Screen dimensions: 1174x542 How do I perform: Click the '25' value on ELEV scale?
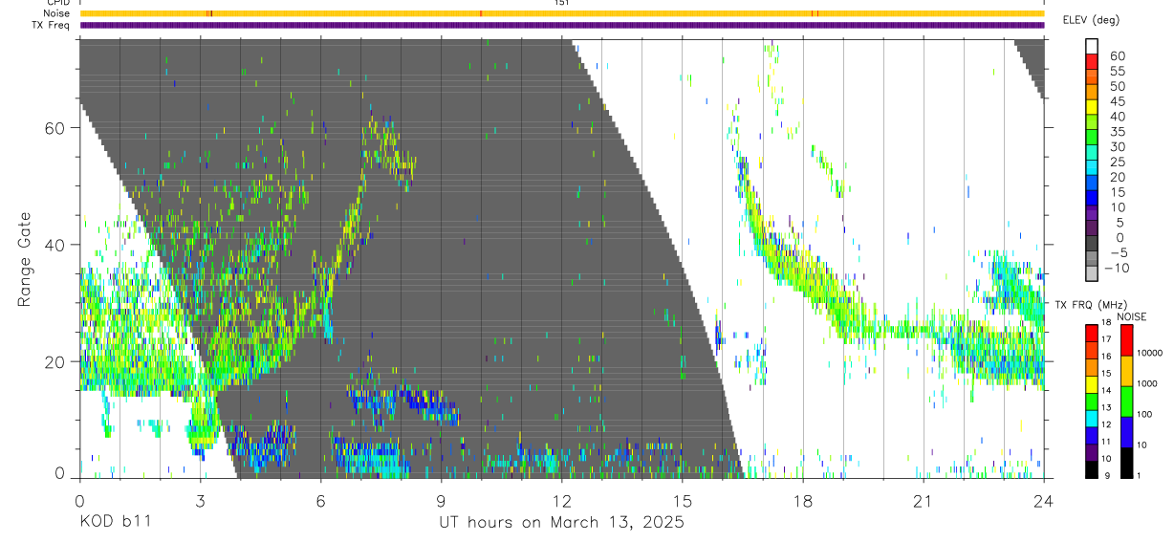tap(1119, 163)
